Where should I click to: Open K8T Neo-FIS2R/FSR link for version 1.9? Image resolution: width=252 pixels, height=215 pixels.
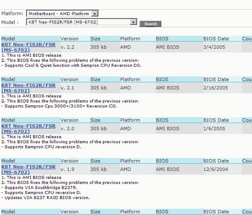tap(28, 170)
